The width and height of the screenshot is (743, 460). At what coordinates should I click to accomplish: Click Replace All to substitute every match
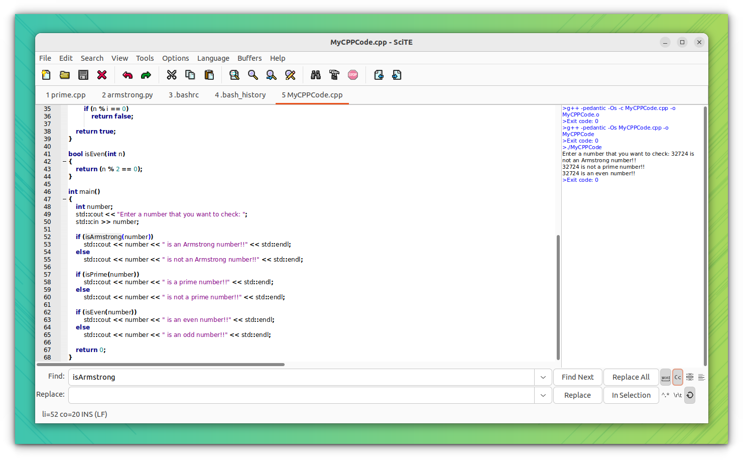pos(631,377)
